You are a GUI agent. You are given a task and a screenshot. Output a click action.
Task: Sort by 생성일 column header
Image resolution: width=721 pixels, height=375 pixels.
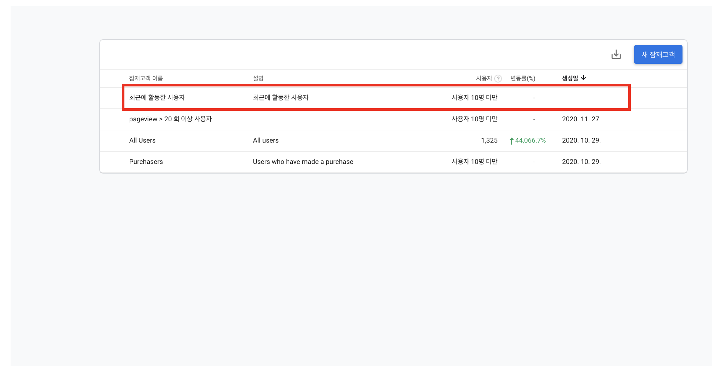click(x=570, y=78)
